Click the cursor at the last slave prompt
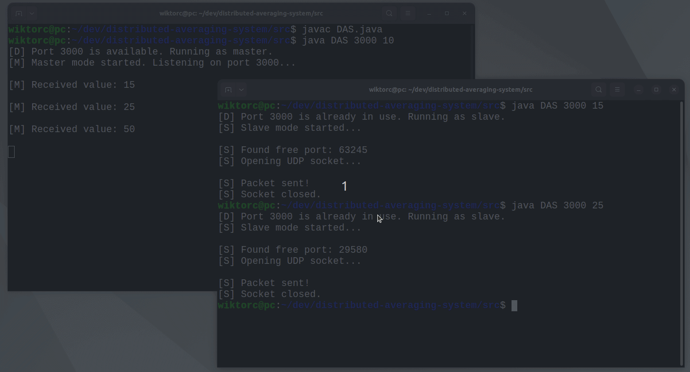 514,305
